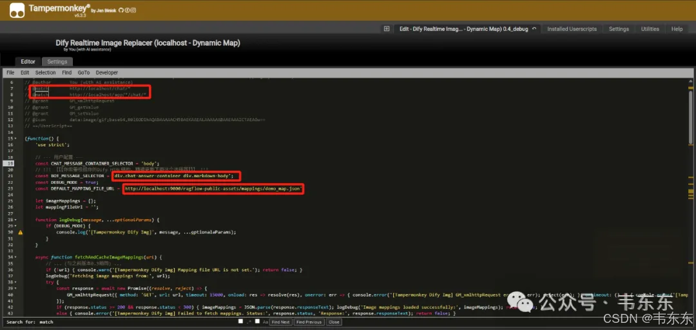Viewport: 696px width, 330px height.
Task: Open the GitHub icon link in header
Action: [x=121, y=10]
